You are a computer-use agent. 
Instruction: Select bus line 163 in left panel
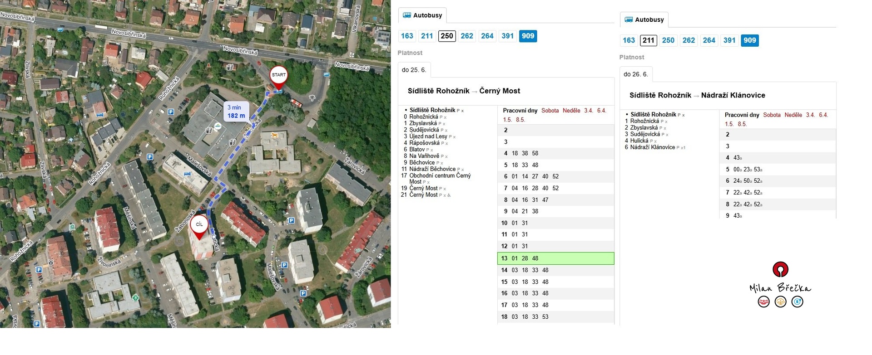tap(407, 36)
